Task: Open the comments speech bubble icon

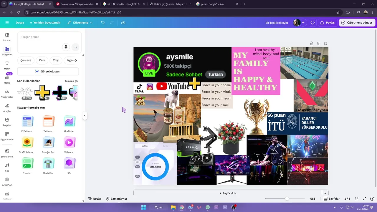Action: point(312,23)
